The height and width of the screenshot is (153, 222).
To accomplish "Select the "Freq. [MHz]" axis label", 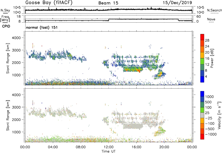I will pos(5,19).
